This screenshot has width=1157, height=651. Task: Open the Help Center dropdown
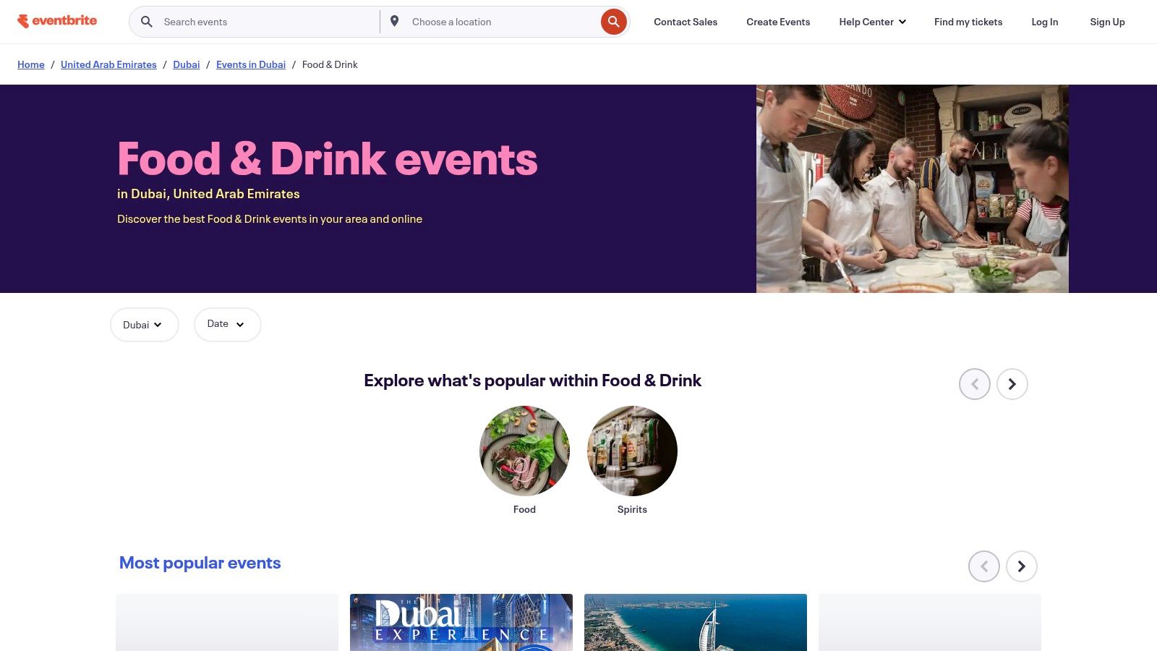pyautogui.click(x=871, y=22)
